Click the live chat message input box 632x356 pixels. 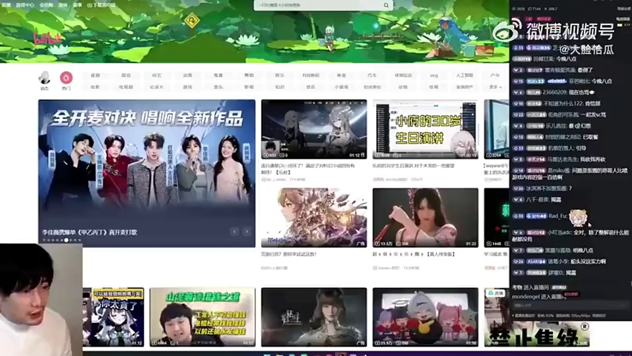(570, 305)
